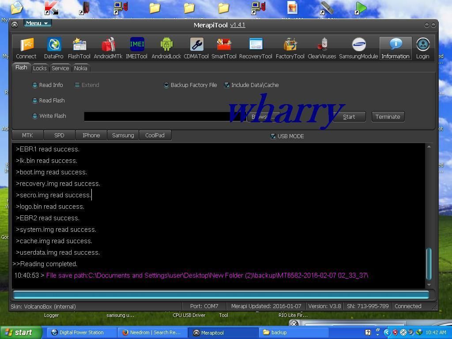This screenshot has height=339, width=452.
Task: Open the Connect tool
Action: point(26,48)
